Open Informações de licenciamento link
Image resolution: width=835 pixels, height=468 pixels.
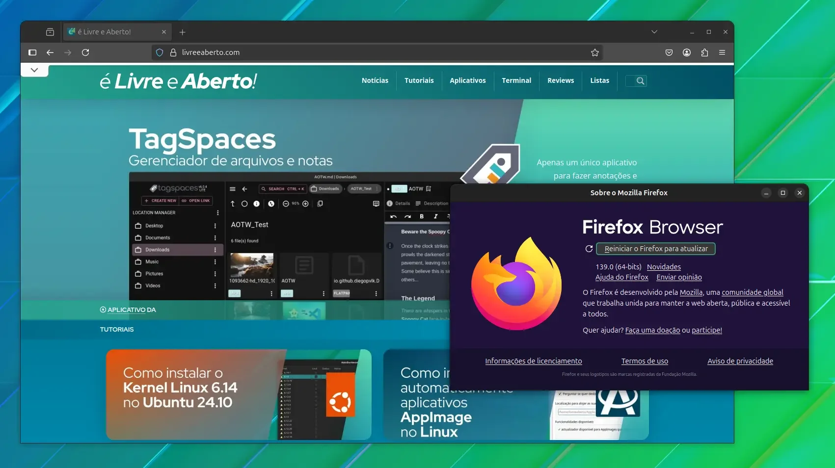click(x=533, y=361)
